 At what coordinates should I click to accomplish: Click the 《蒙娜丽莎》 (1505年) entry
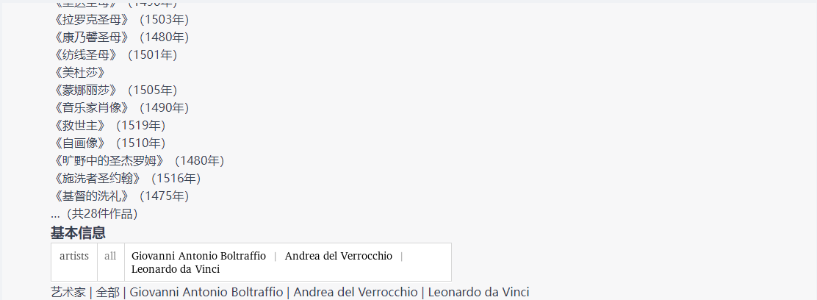(x=114, y=90)
